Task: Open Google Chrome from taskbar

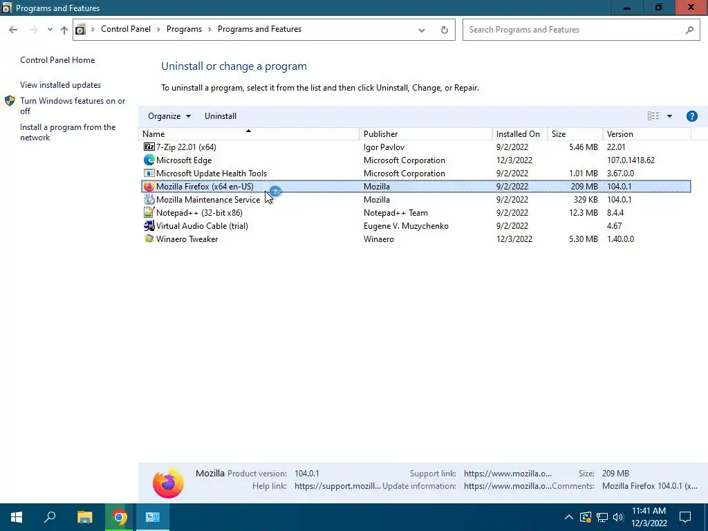Action: (x=119, y=517)
